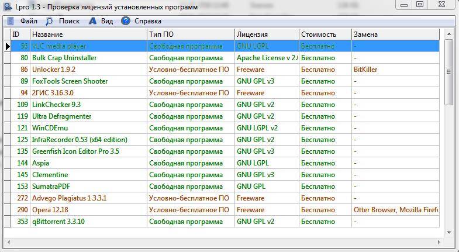
Task: Minimize the Lpro window
Action: [404, 5]
